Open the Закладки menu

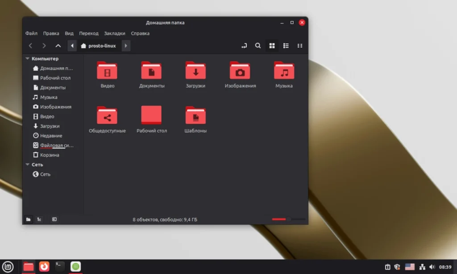(x=115, y=33)
